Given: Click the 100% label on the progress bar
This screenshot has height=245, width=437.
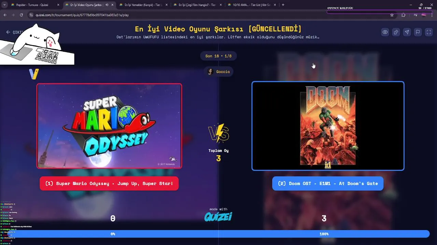Looking at the screenshot, I should tap(324, 234).
